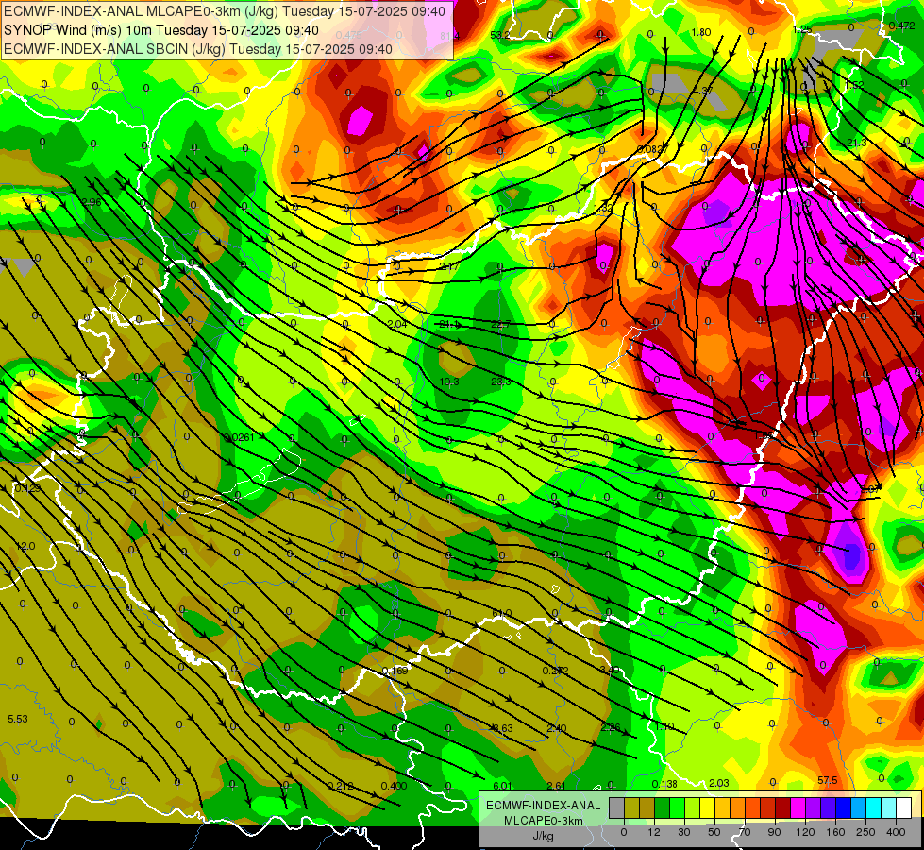
Task: Click the map value 0.169
Action: click(x=395, y=671)
